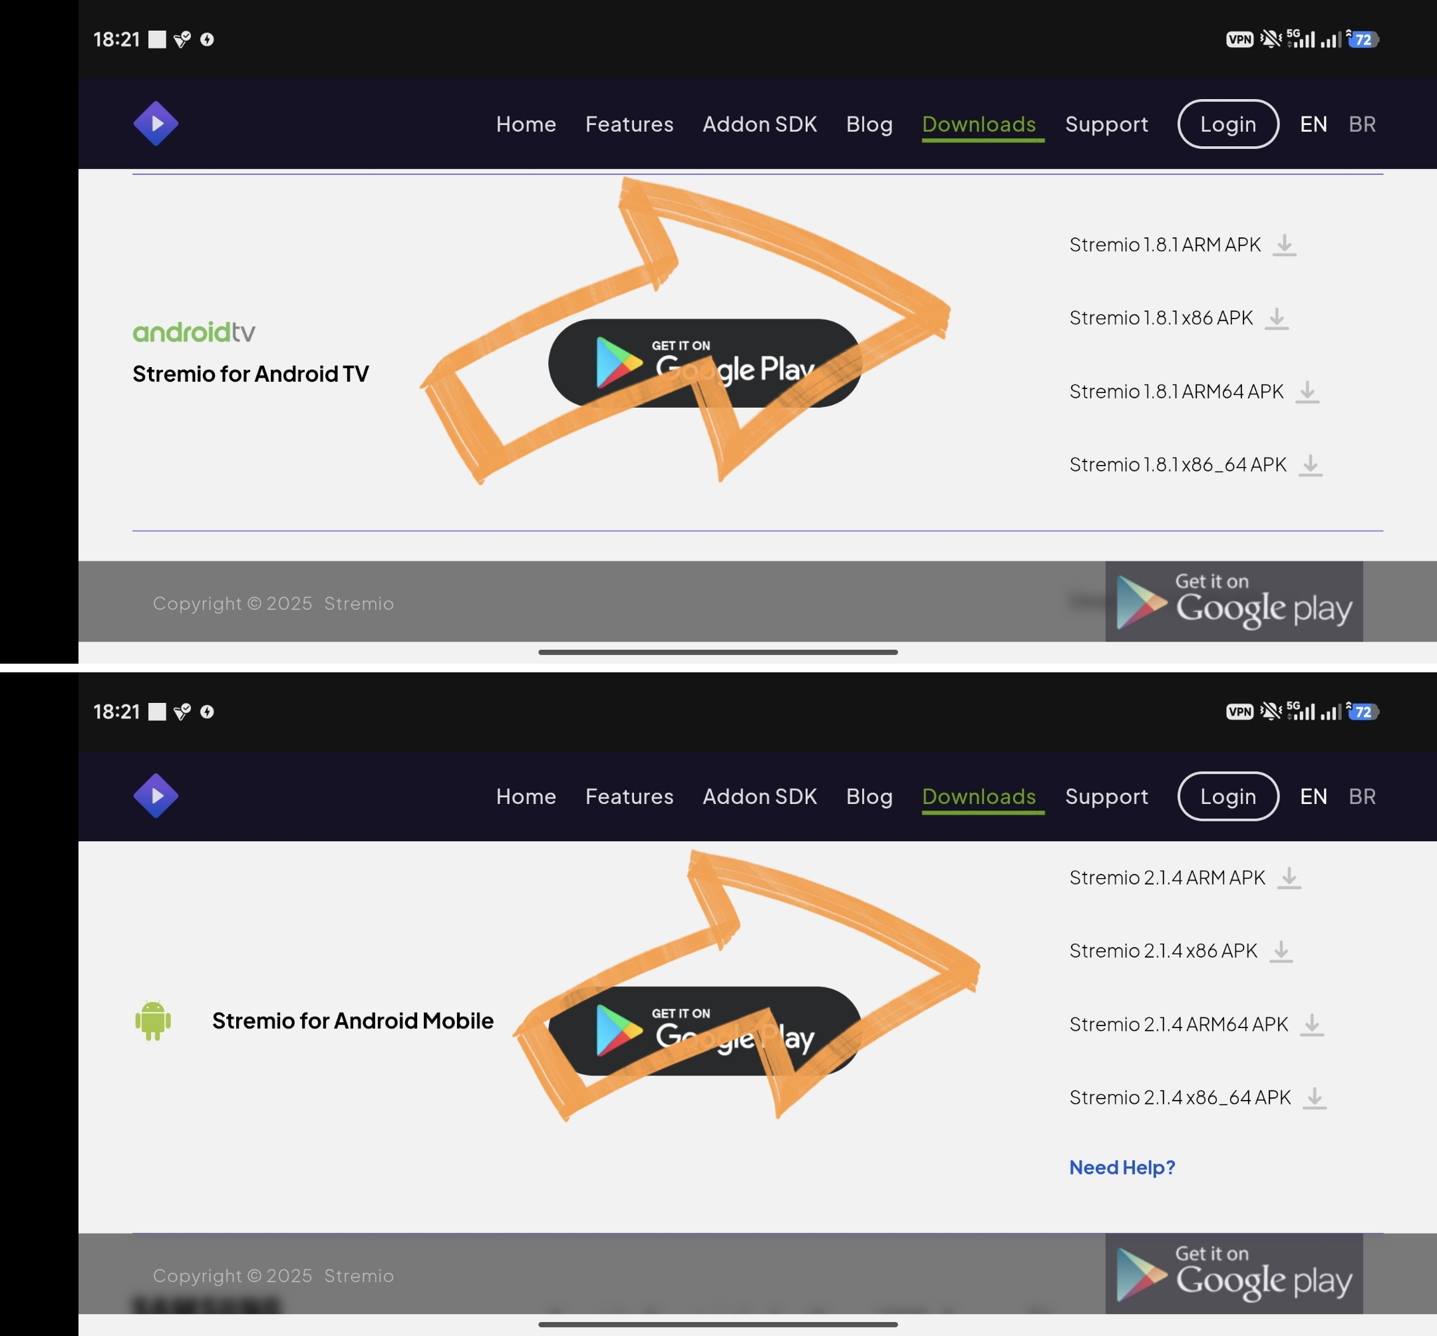Download Stremio 1.8.1 ARM APK
The height and width of the screenshot is (1336, 1437).
1183,245
